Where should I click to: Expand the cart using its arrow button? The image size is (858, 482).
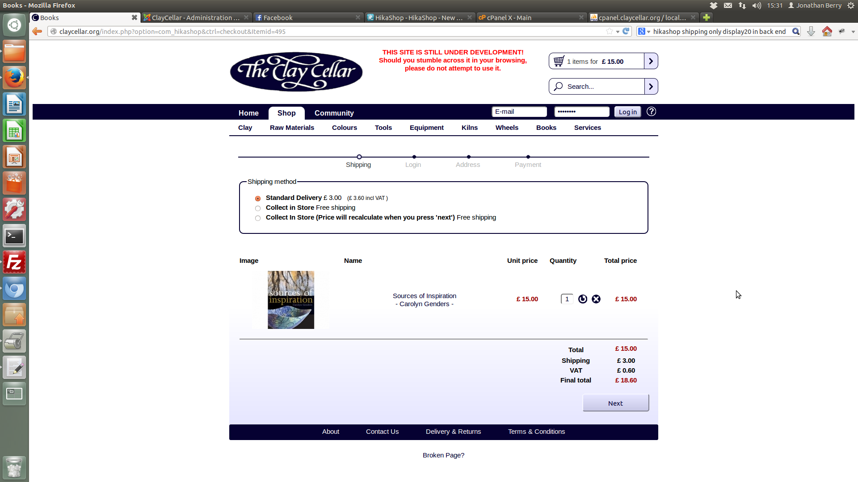click(651, 61)
